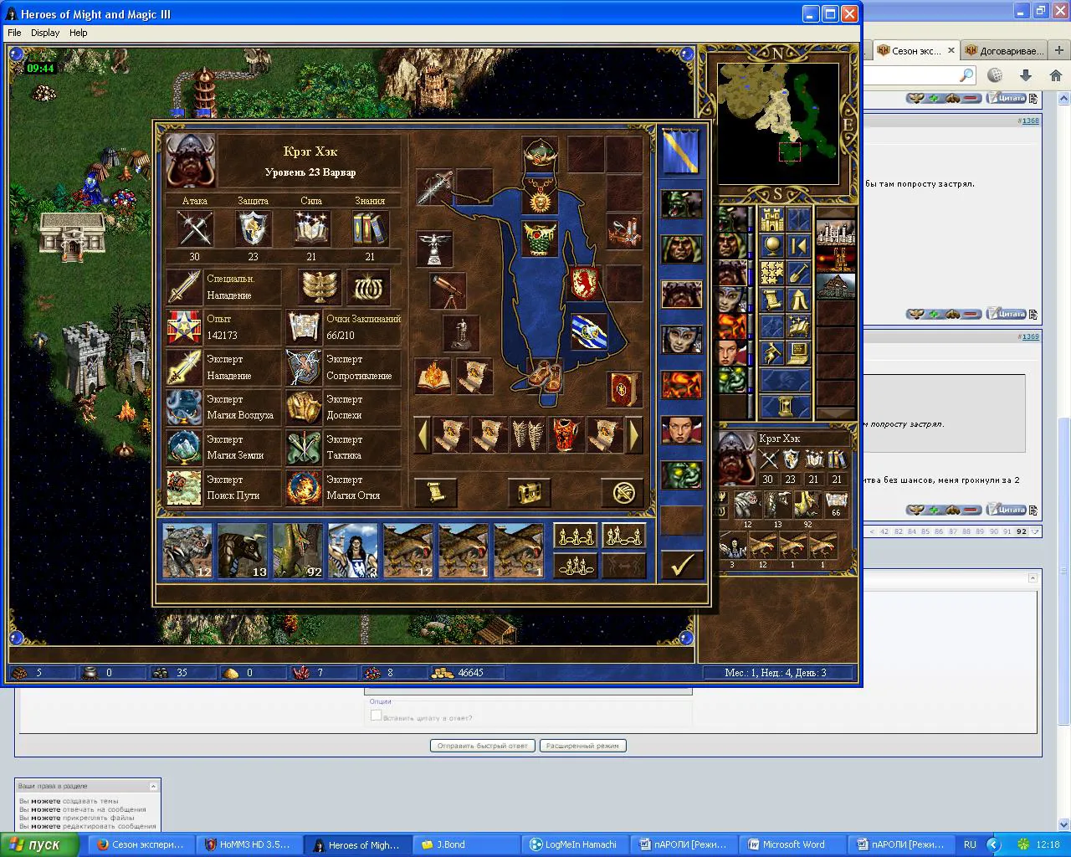This screenshot has width=1071, height=857.
Task: Open the Display menu
Action: 45,33
